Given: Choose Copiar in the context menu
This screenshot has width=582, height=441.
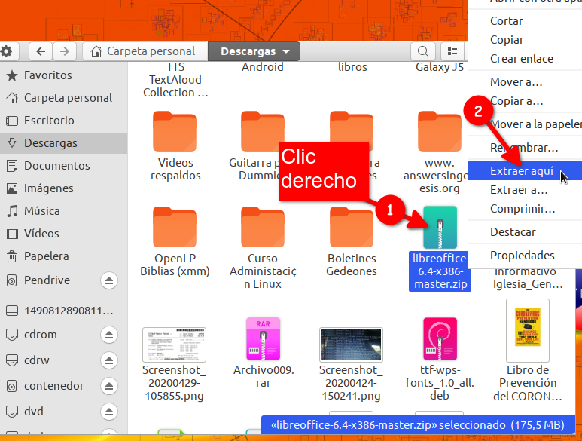Looking at the screenshot, I should pos(525,40).
